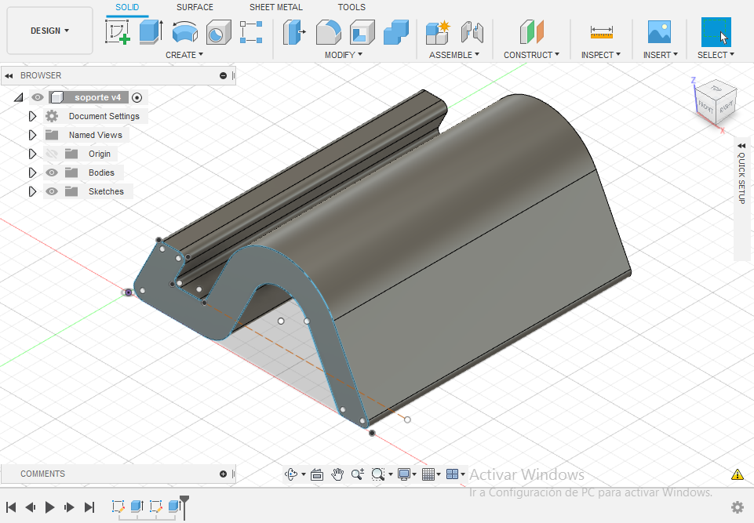The height and width of the screenshot is (523, 754).
Task: Choose the Extrude tool in Create
Action: click(151, 31)
